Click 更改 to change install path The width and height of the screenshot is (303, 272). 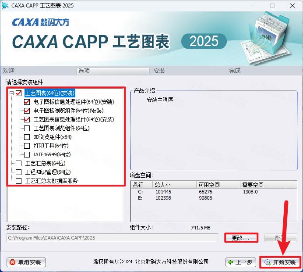(x=241, y=238)
